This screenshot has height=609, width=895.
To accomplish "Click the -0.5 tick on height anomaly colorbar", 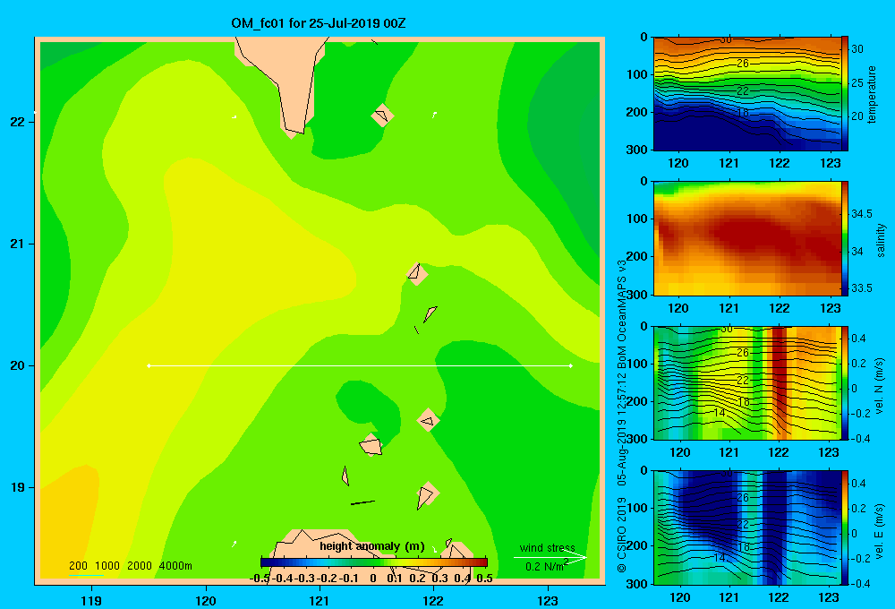I will click(260, 579).
